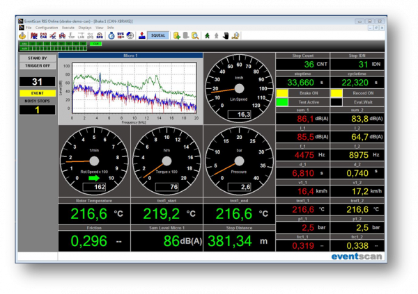418x294 pixels.
Task: Click the SQUEAL toolbar button
Action: [x=158, y=35]
